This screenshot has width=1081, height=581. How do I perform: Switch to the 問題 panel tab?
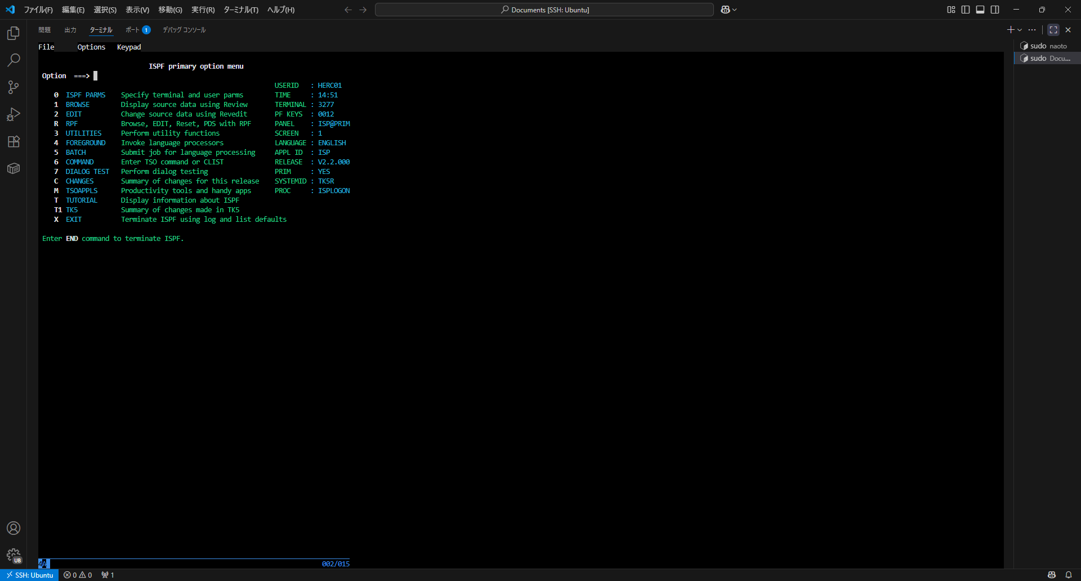click(44, 30)
